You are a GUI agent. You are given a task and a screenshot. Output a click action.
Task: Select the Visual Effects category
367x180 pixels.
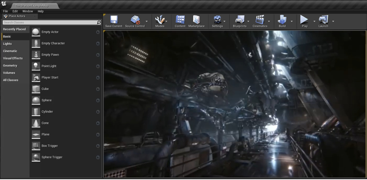click(13, 58)
